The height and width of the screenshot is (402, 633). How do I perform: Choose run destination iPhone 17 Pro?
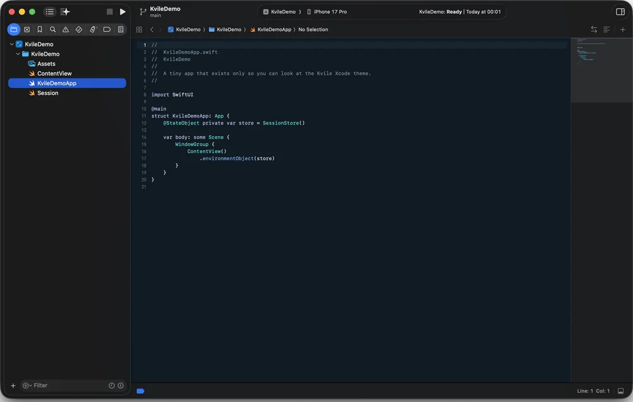(x=327, y=11)
